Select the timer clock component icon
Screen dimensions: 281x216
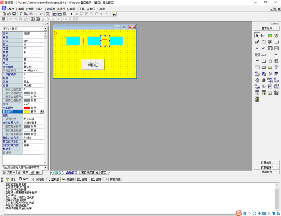coord(257,80)
